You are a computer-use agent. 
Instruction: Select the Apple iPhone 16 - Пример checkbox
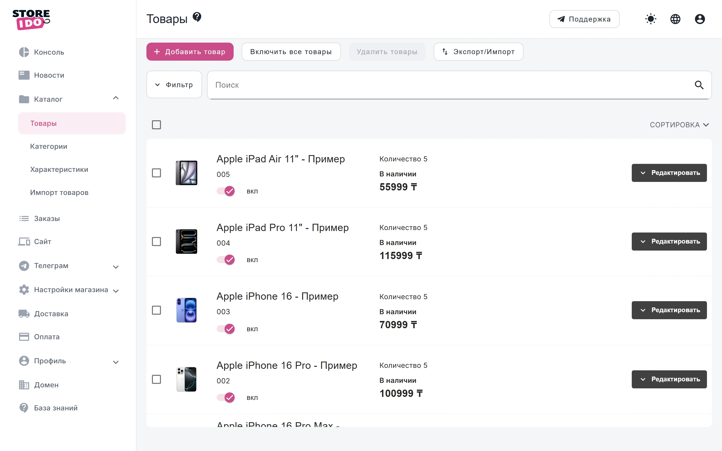156,310
